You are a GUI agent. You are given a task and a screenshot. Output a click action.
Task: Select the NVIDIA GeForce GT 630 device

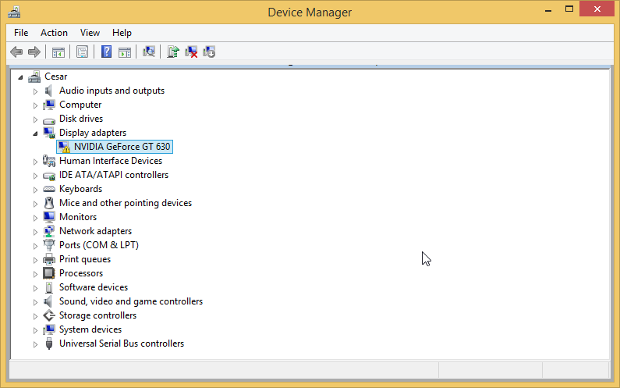tap(115, 147)
